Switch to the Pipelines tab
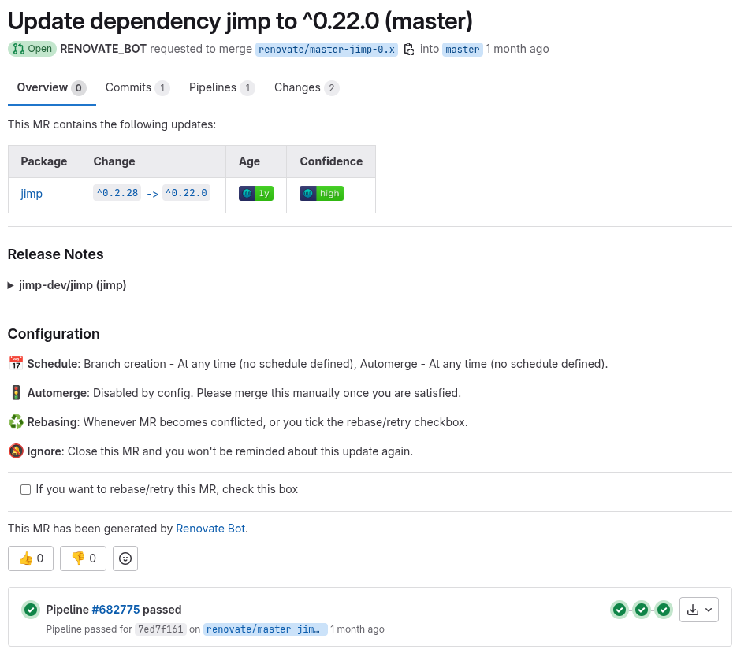 [x=221, y=87]
